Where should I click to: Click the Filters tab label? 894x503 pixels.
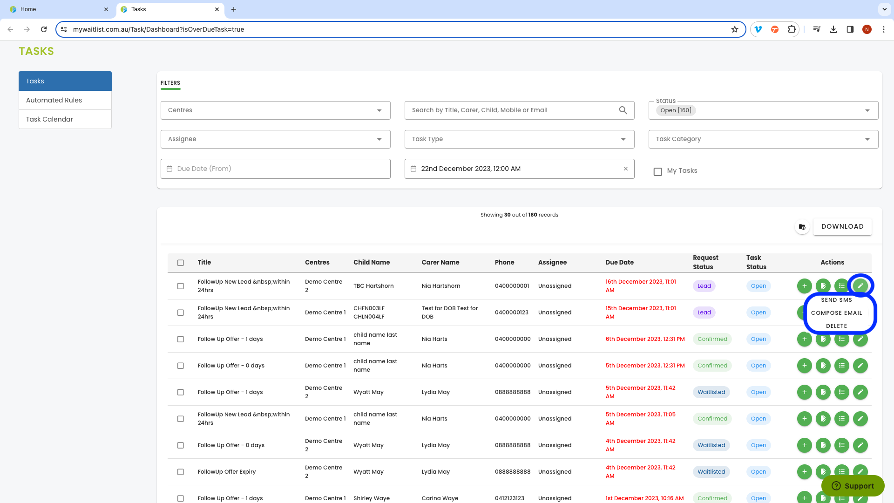pyautogui.click(x=170, y=83)
